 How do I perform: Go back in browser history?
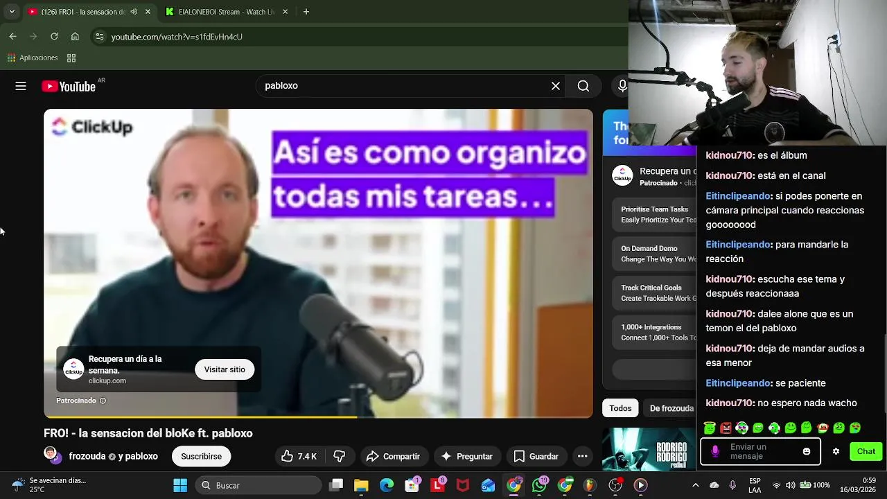click(12, 37)
